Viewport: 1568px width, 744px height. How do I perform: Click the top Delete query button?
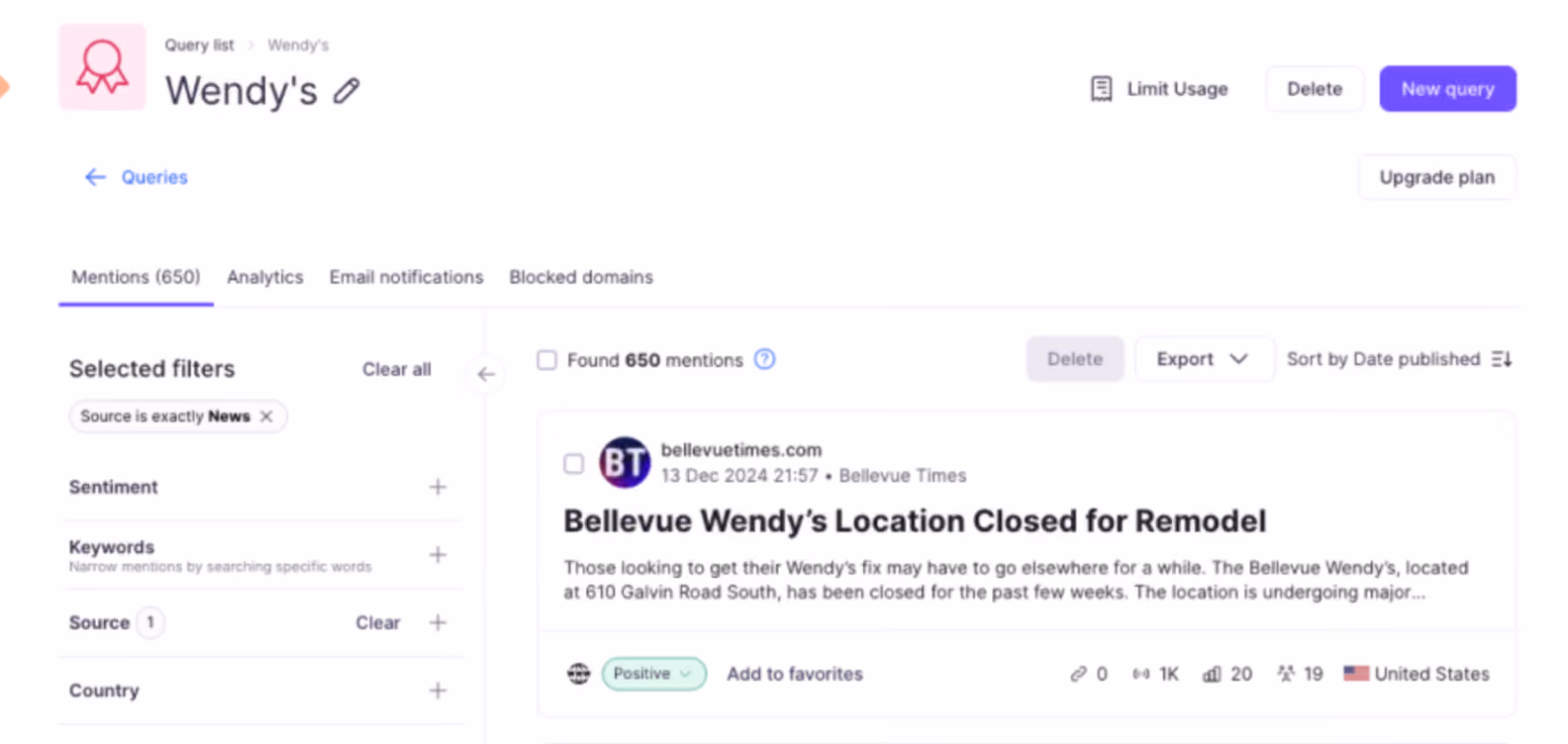(1315, 89)
